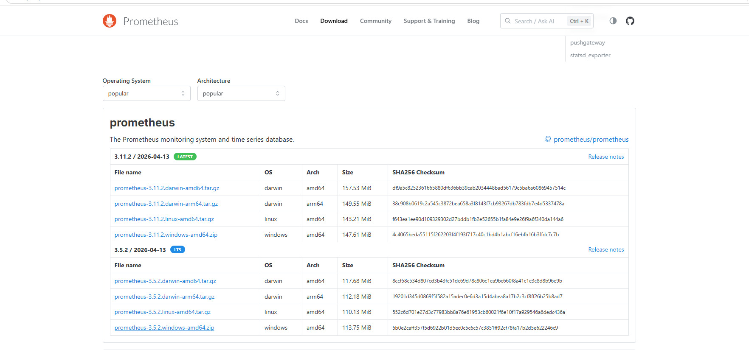Open the statsd_exporter sidebar link

pos(590,55)
